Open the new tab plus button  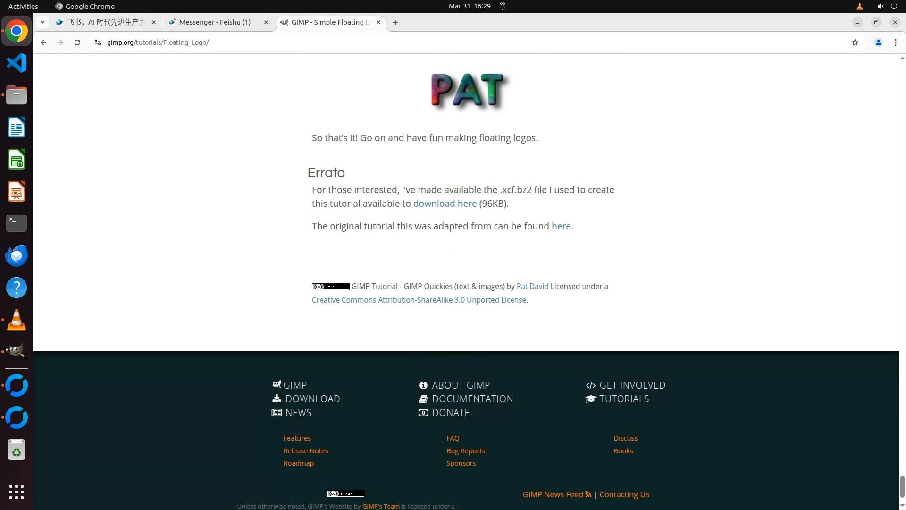tap(395, 22)
